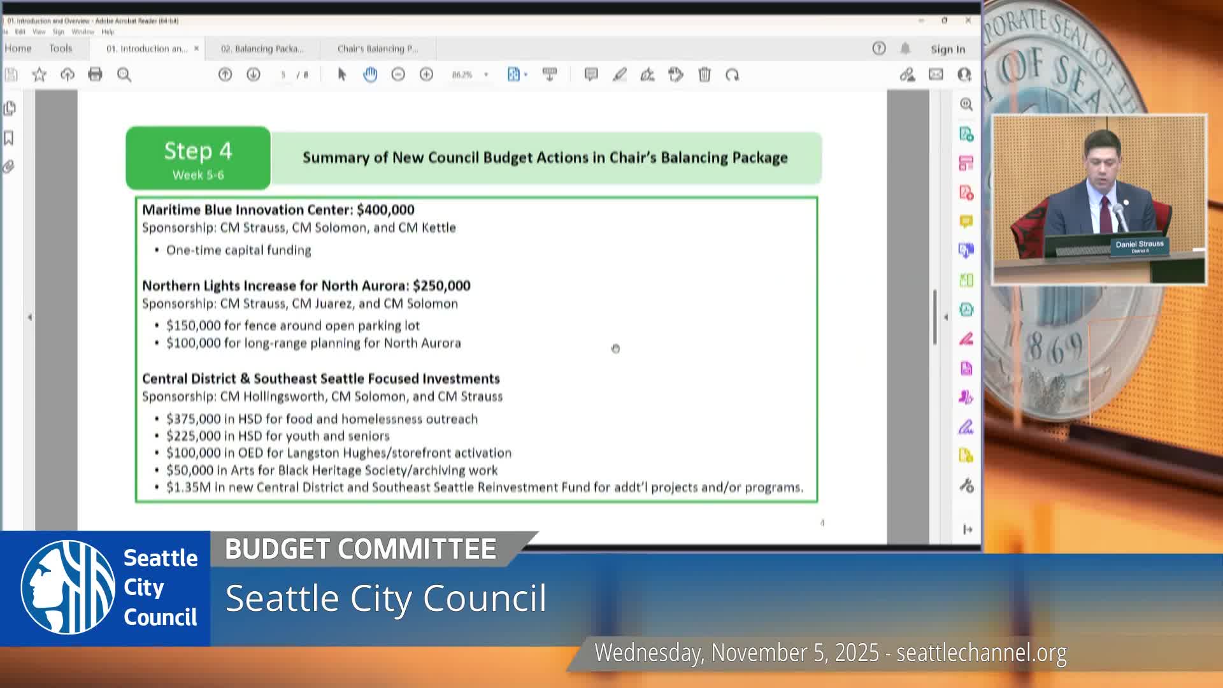Click the Add comment note icon
This screenshot has width=1223, height=688.
pyautogui.click(x=591, y=75)
